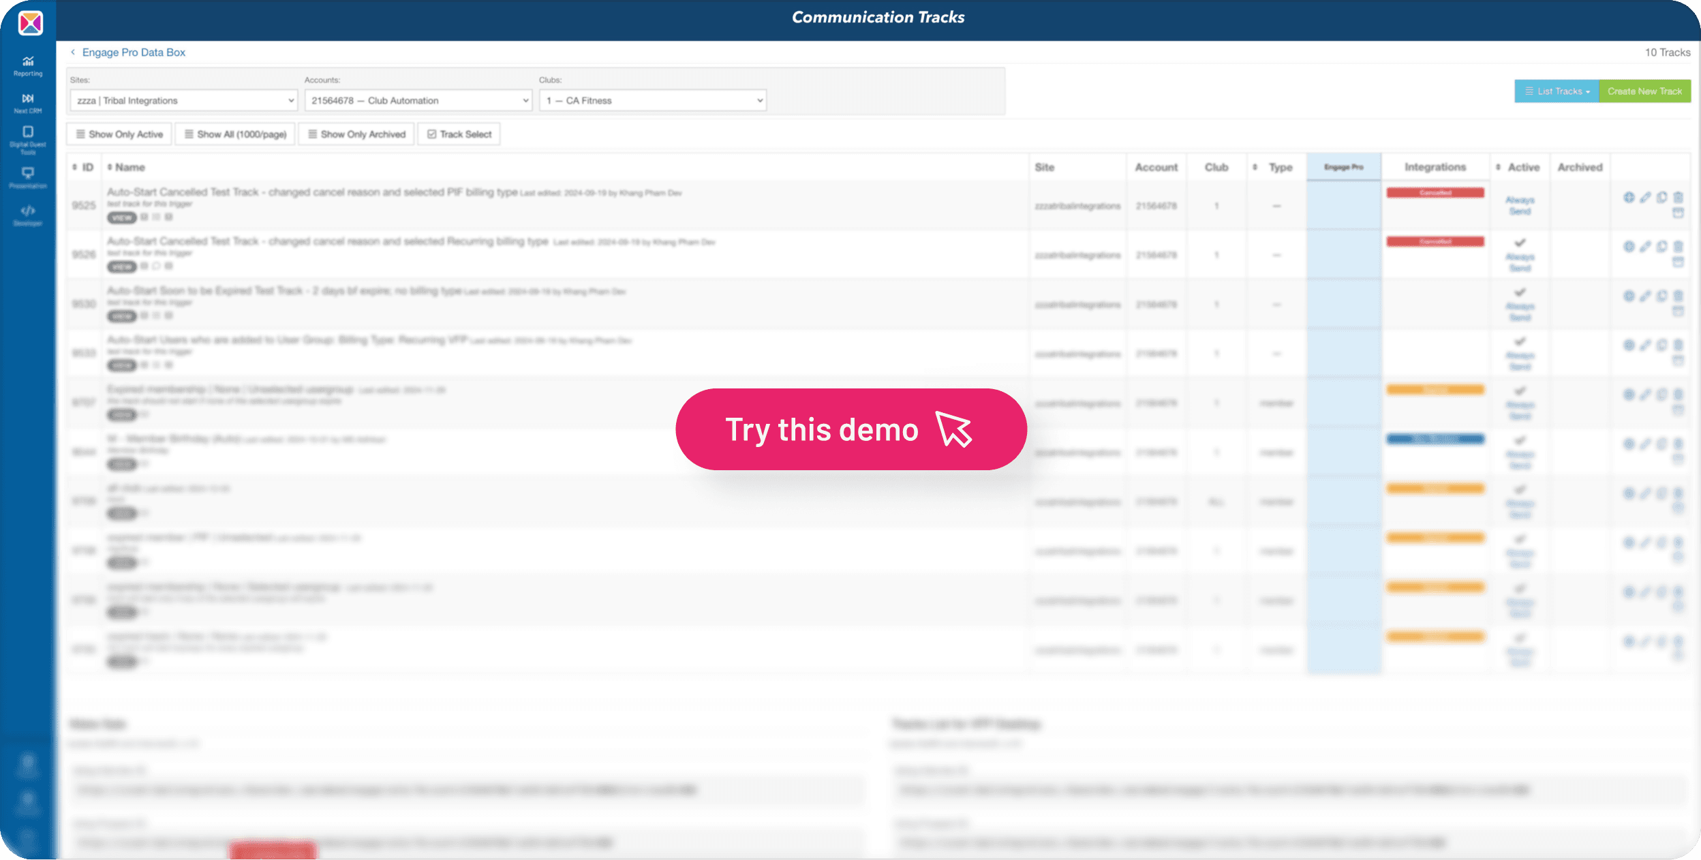Click the round settings icon for track 9525
The image size is (1701, 860).
click(x=1629, y=198)
